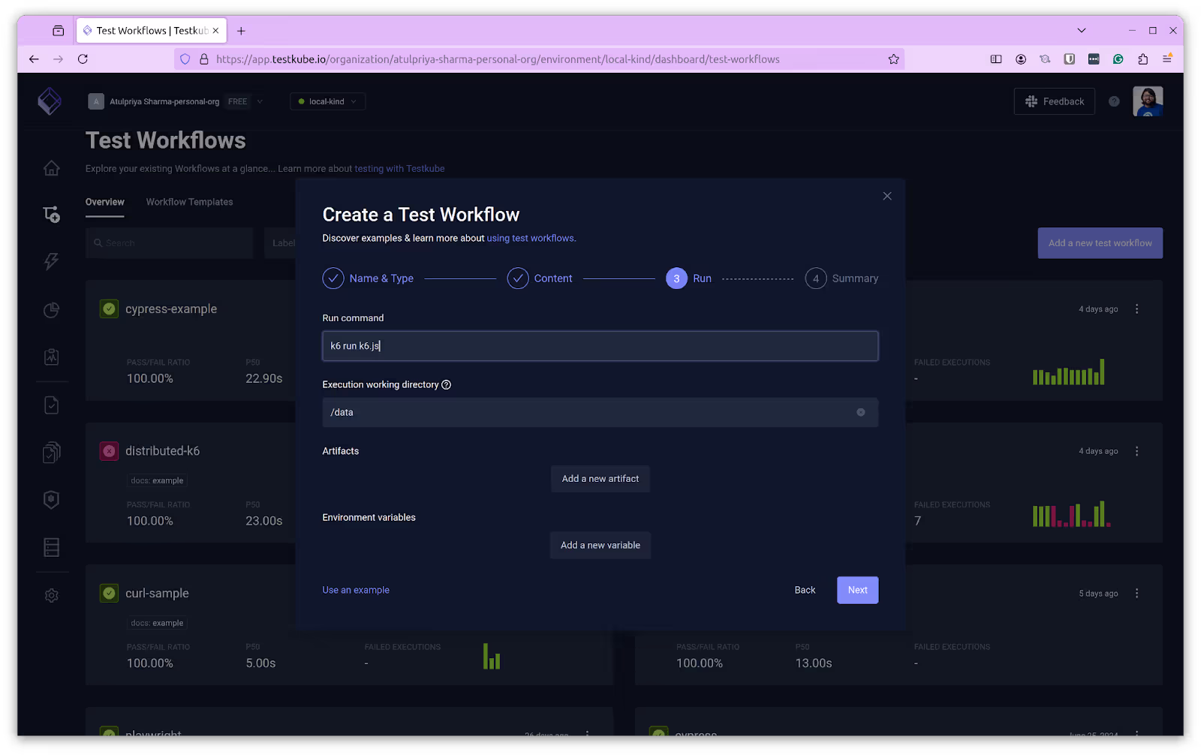Viewport: 1201px width, 755px height.
Task: Open browser extensions puzzle icon
Action: (1142, 59)
